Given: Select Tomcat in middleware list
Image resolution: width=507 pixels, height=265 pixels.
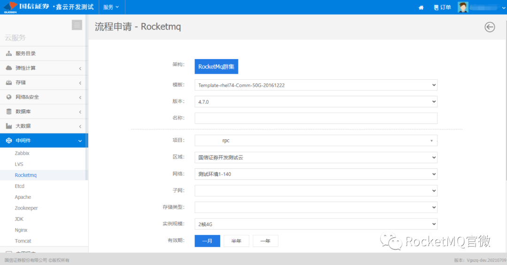Looking at the screenshot, I should (23, 241).
